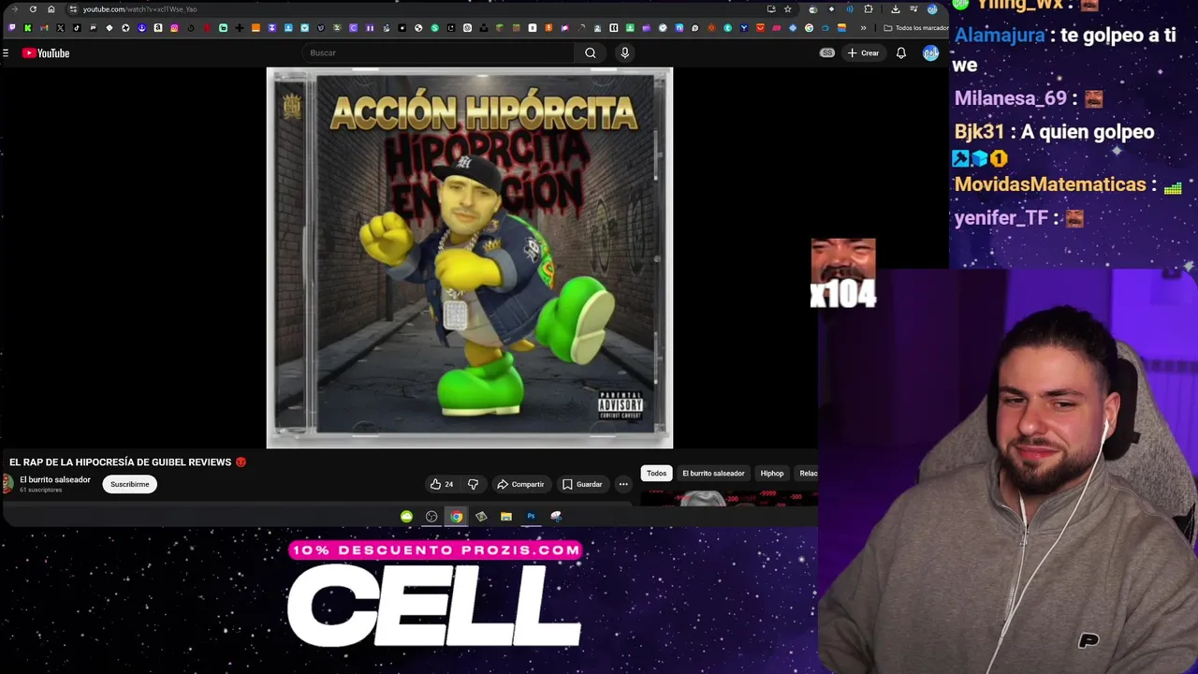Reload the YouTube page
1198x674 pixels.
(x=33, y=9)
